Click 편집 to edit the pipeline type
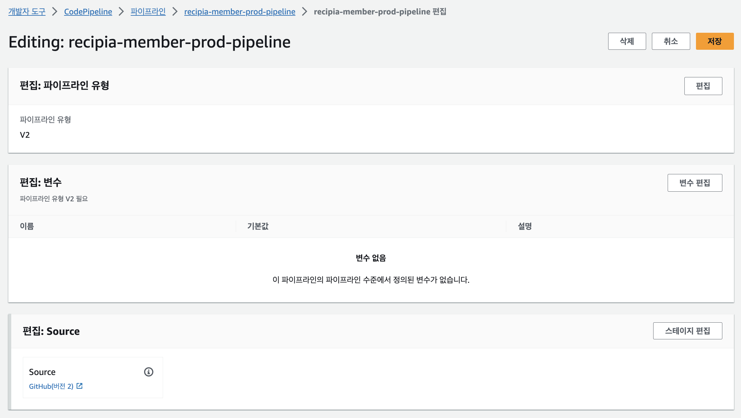The image size is (741, 418). (x=703, y=86)
